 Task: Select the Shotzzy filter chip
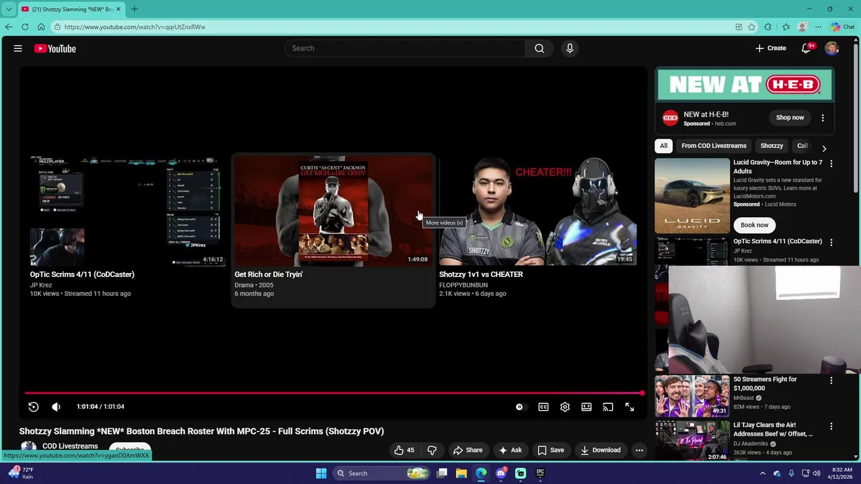772,146
